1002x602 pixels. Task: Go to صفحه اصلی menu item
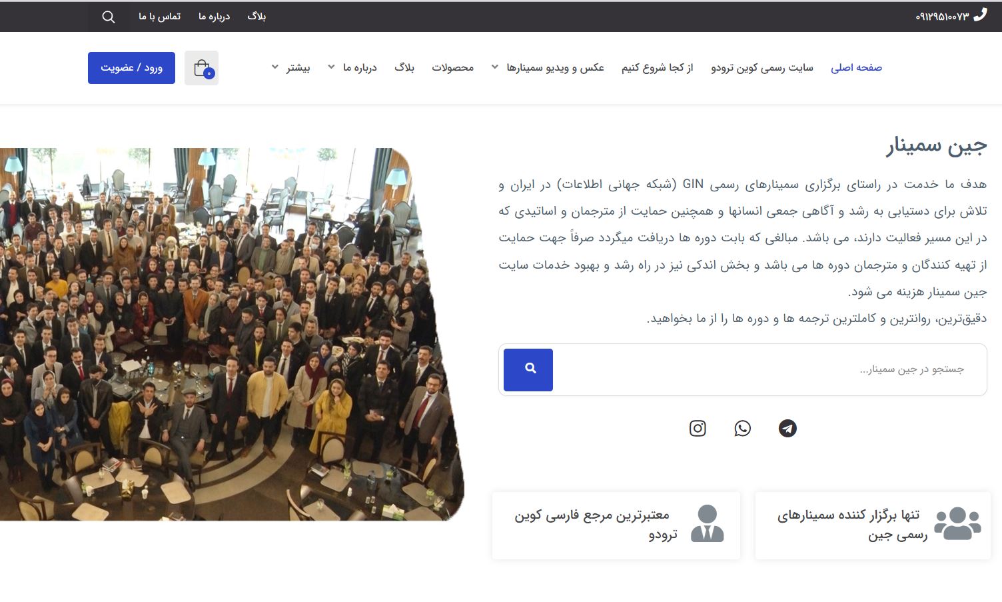tap(856, 67)
